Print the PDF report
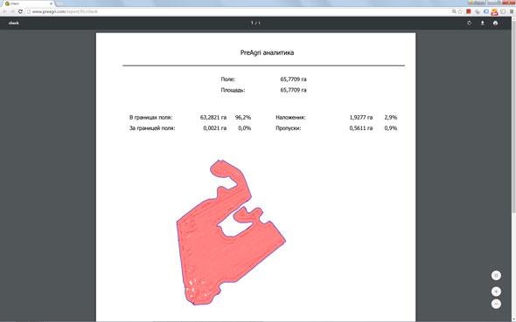Viewport: 516px width, 322px height. pos(495,23)
